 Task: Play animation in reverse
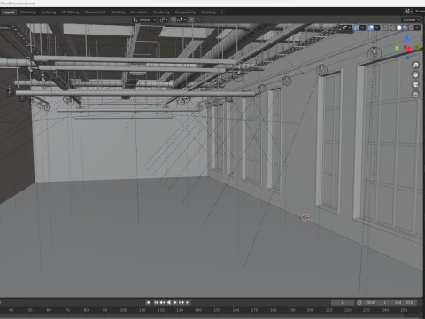tap(169, 302)
